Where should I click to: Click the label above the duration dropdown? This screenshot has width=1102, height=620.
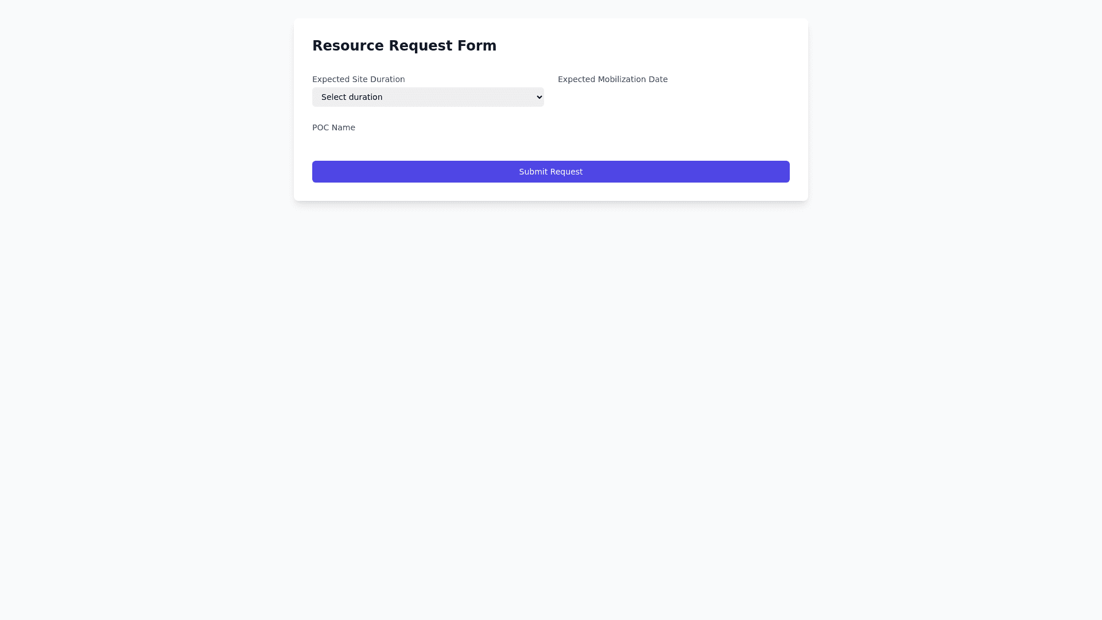(358, 79)
